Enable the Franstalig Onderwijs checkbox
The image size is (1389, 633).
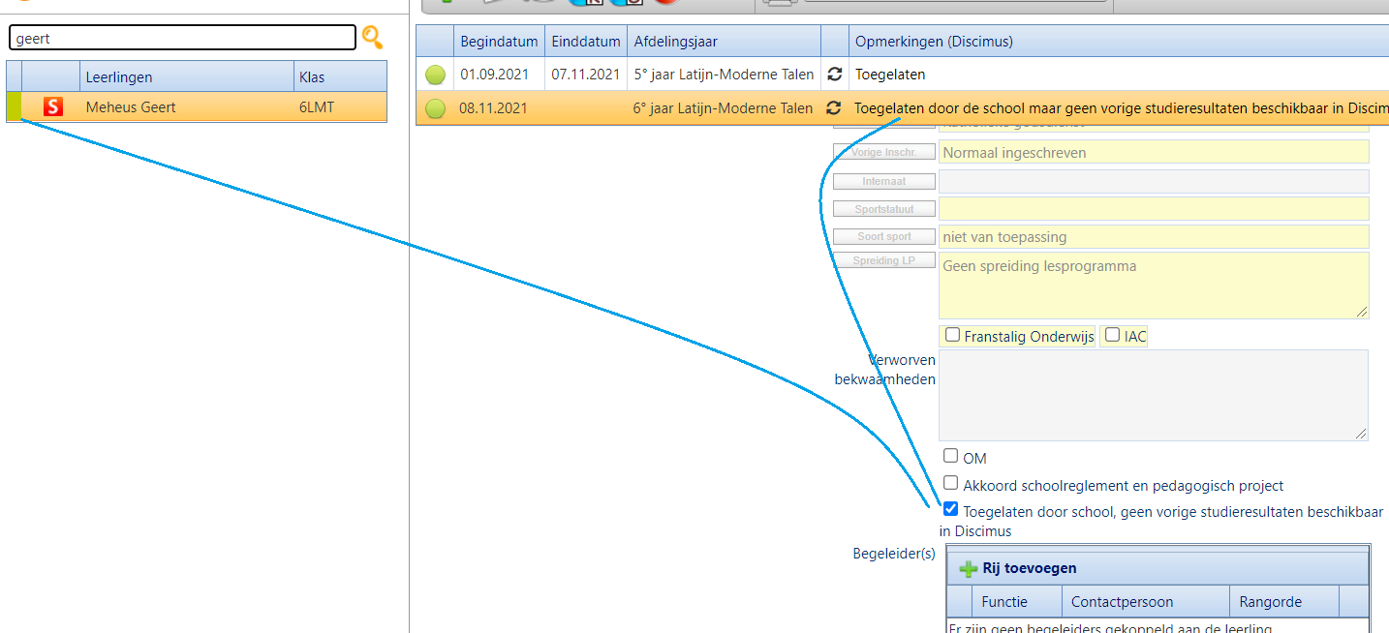pyautogui.click(x=953, y=336)
